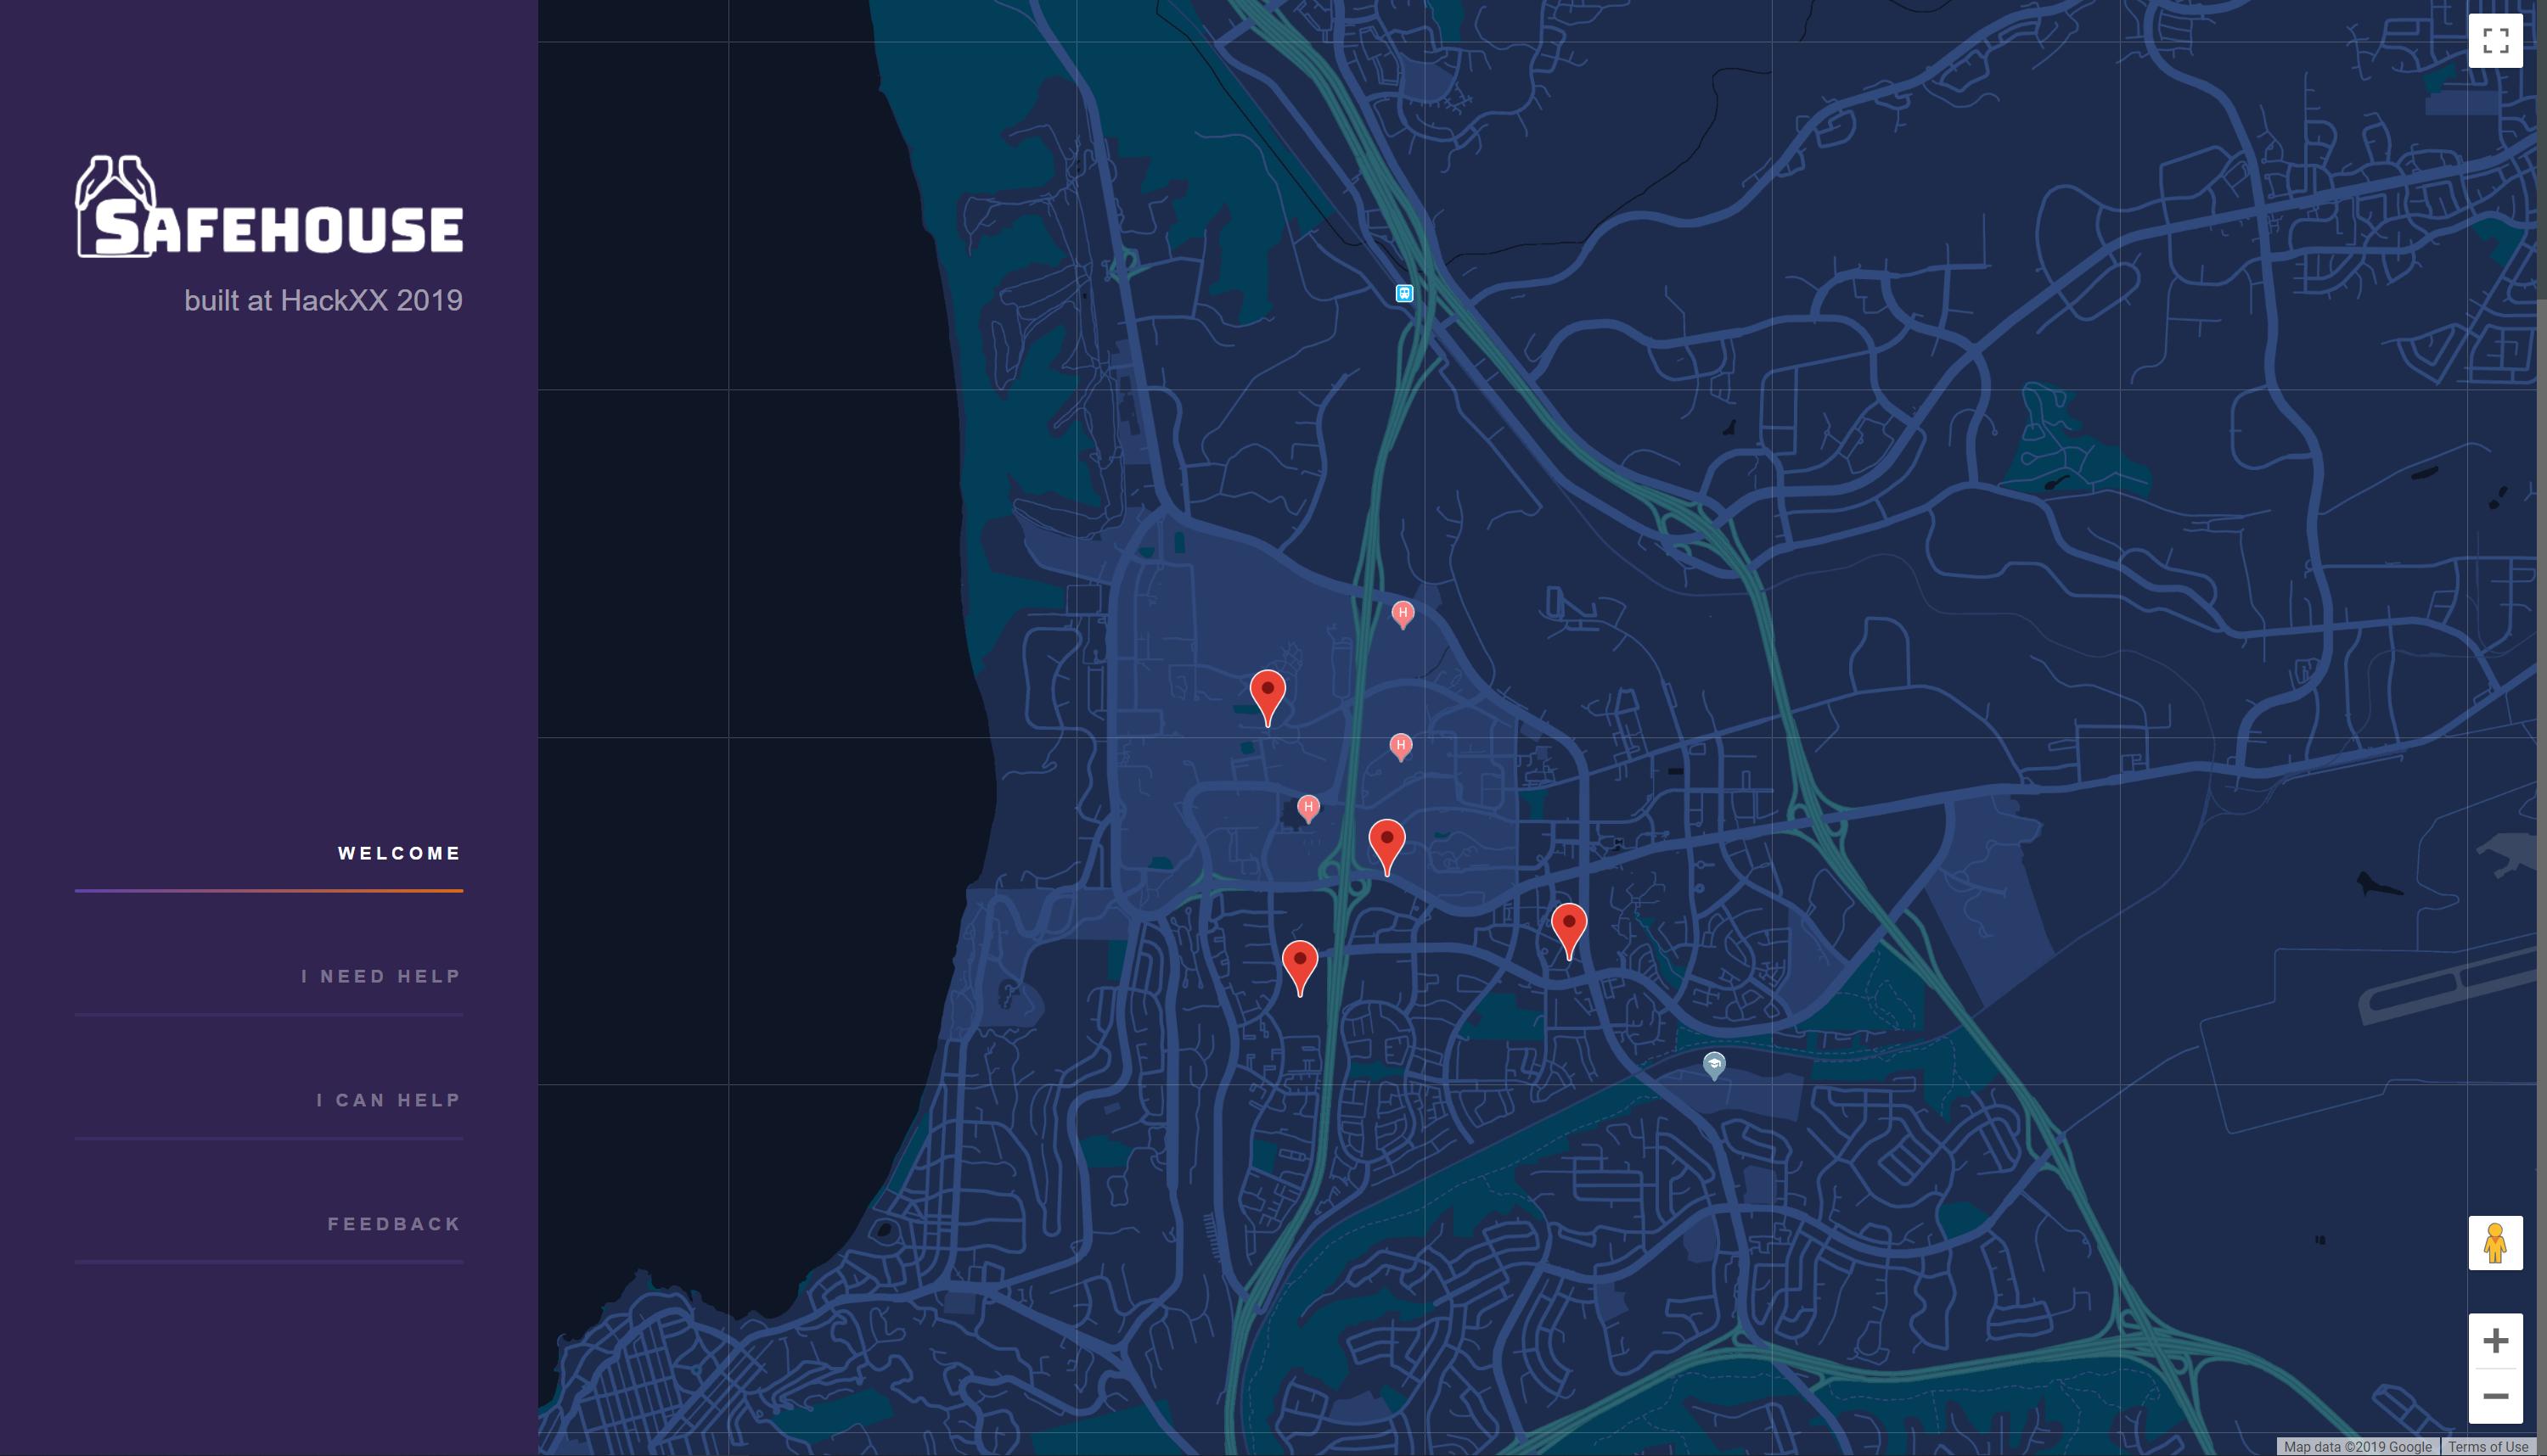Image resolution: width=2547 pixels, height=1456 pixels.
Task: Select the westernmost hospital H marker
Action: (1307, 807)
